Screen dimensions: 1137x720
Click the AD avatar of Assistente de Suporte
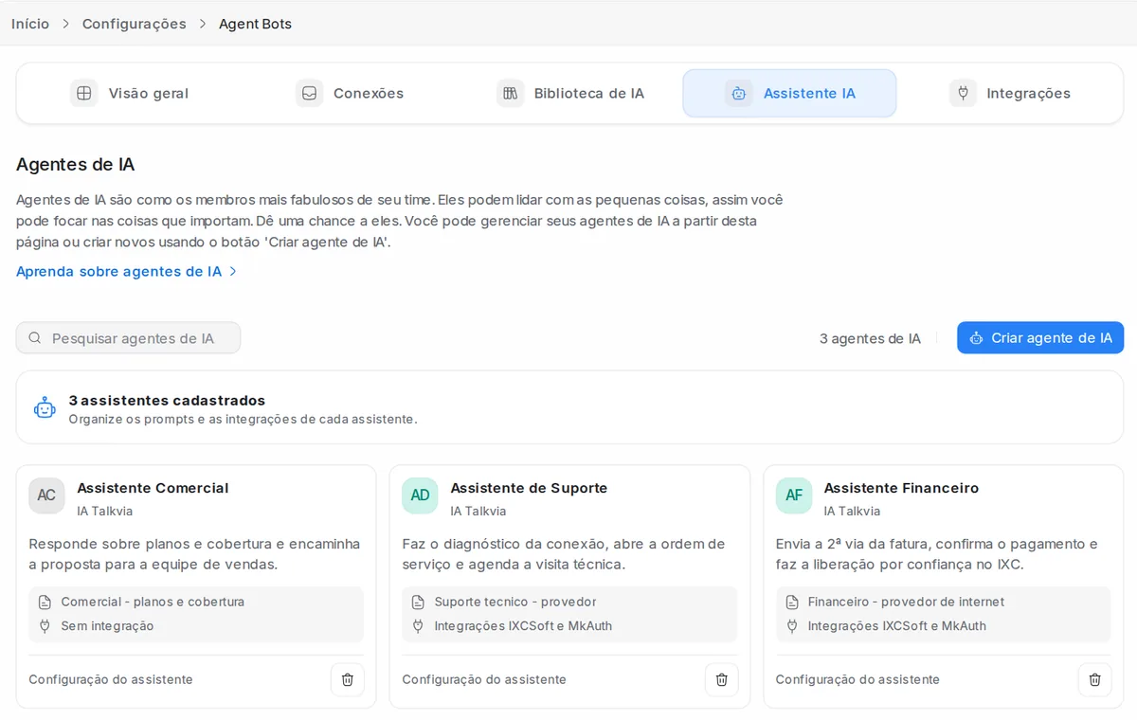[x=420, y=495]
